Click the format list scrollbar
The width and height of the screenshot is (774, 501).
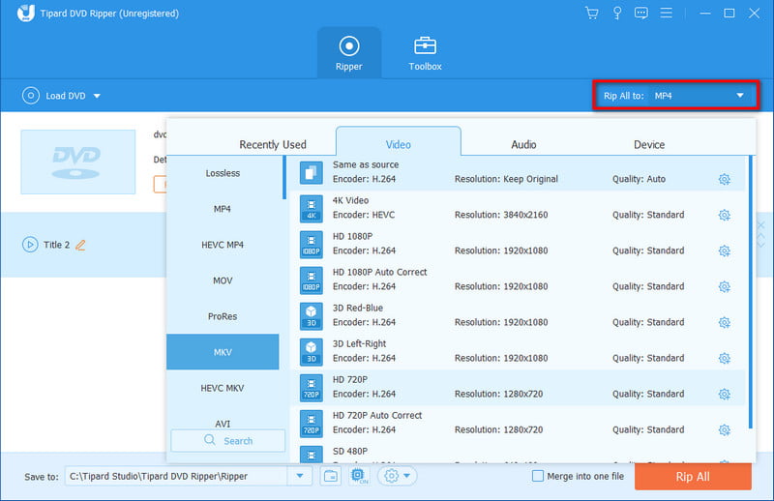pos(284,178)
